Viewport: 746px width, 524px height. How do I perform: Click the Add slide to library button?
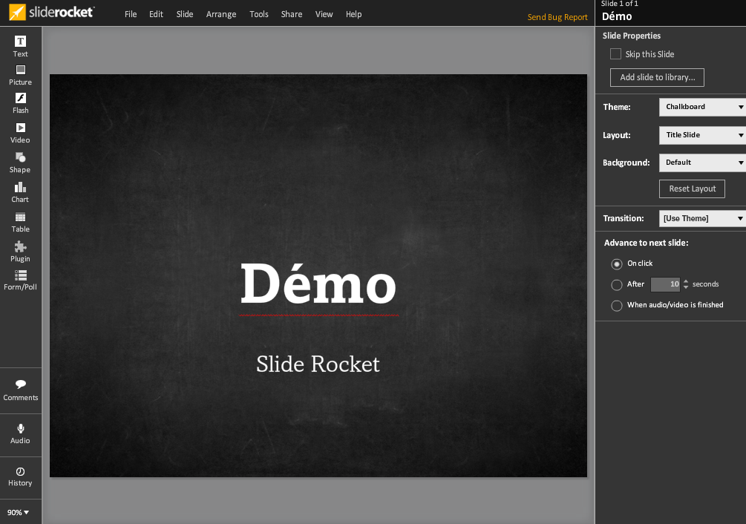657,77
